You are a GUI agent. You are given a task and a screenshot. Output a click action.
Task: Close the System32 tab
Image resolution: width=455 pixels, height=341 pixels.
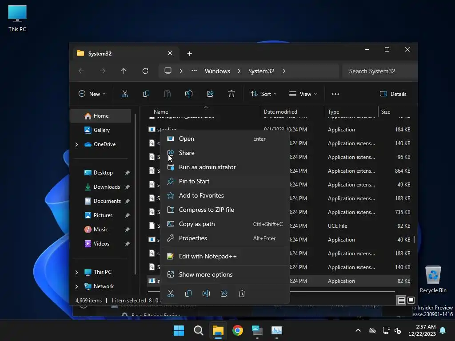[170, 53]
